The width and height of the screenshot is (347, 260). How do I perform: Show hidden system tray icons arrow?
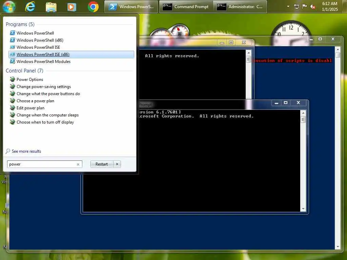(x=288, y=6)
